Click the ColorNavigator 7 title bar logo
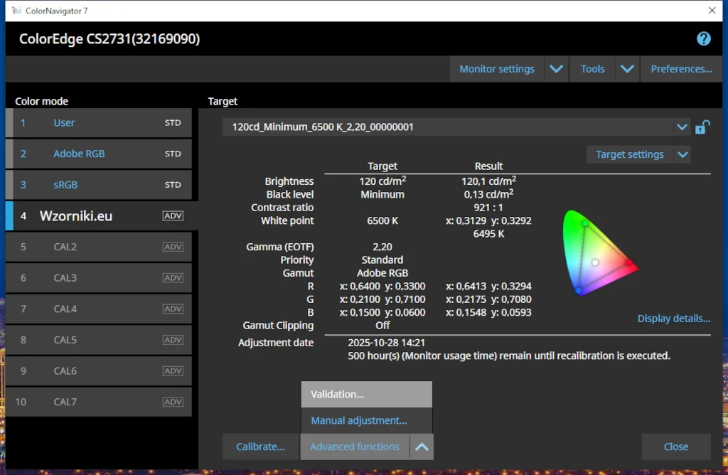 [15, 11]
